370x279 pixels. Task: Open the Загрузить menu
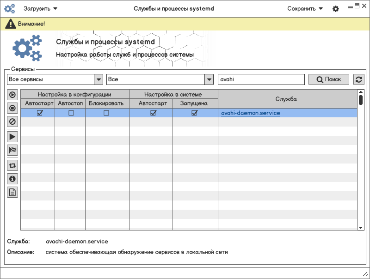[41, 8]
